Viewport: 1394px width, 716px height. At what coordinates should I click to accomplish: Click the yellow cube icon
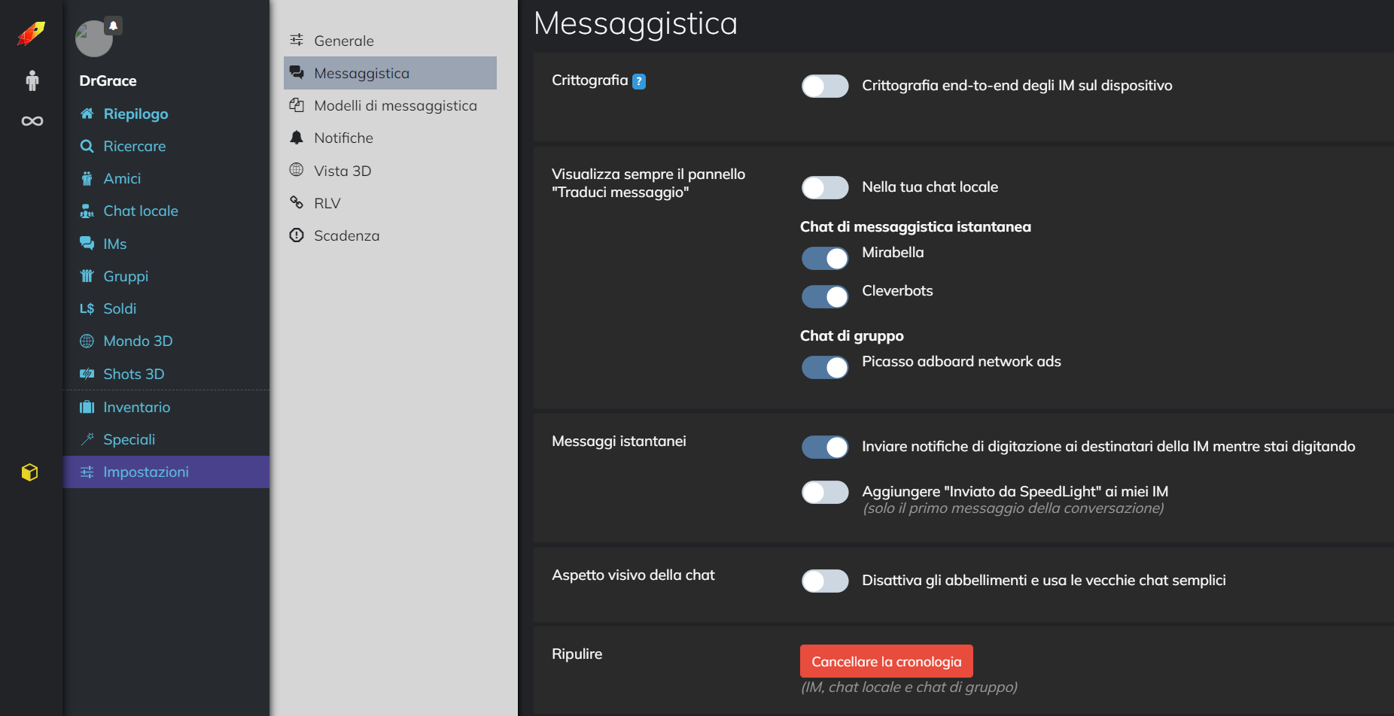(x=30, y=472)
